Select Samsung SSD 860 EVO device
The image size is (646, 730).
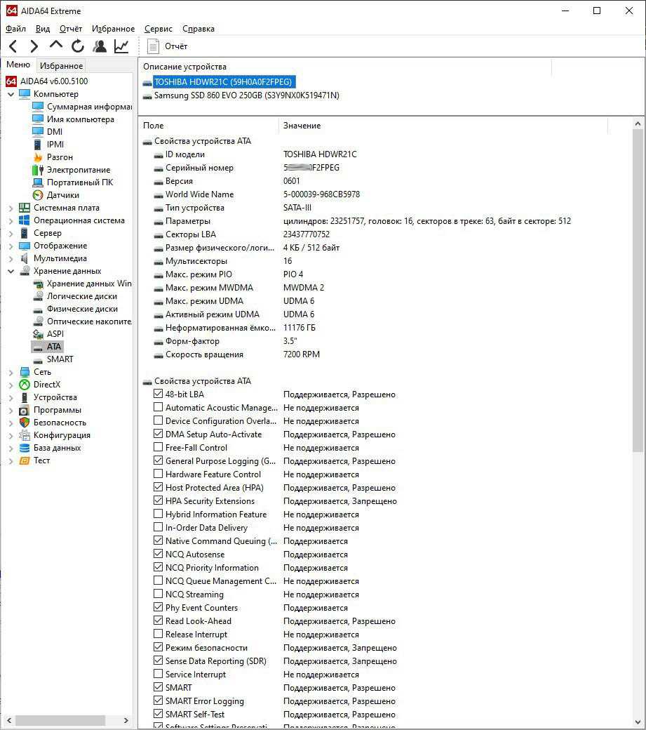point(246,95)
